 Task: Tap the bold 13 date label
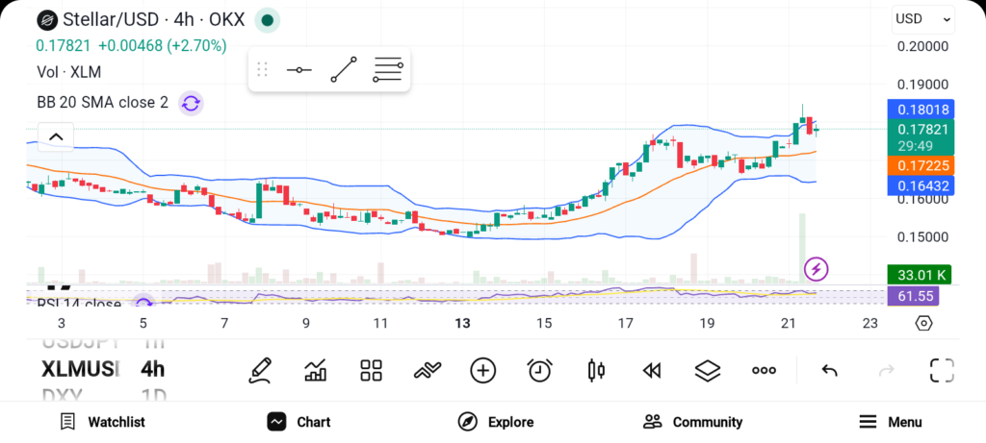coord(463,324)
